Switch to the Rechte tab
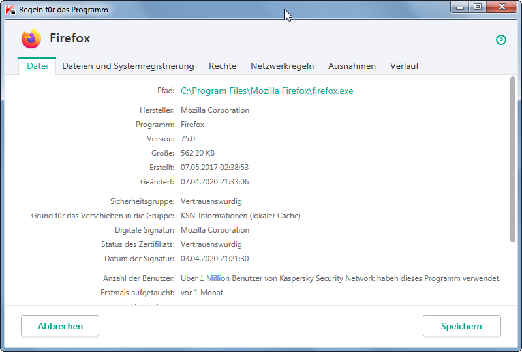The height and width of the screenshot is (352, 522). pos(223,66)
